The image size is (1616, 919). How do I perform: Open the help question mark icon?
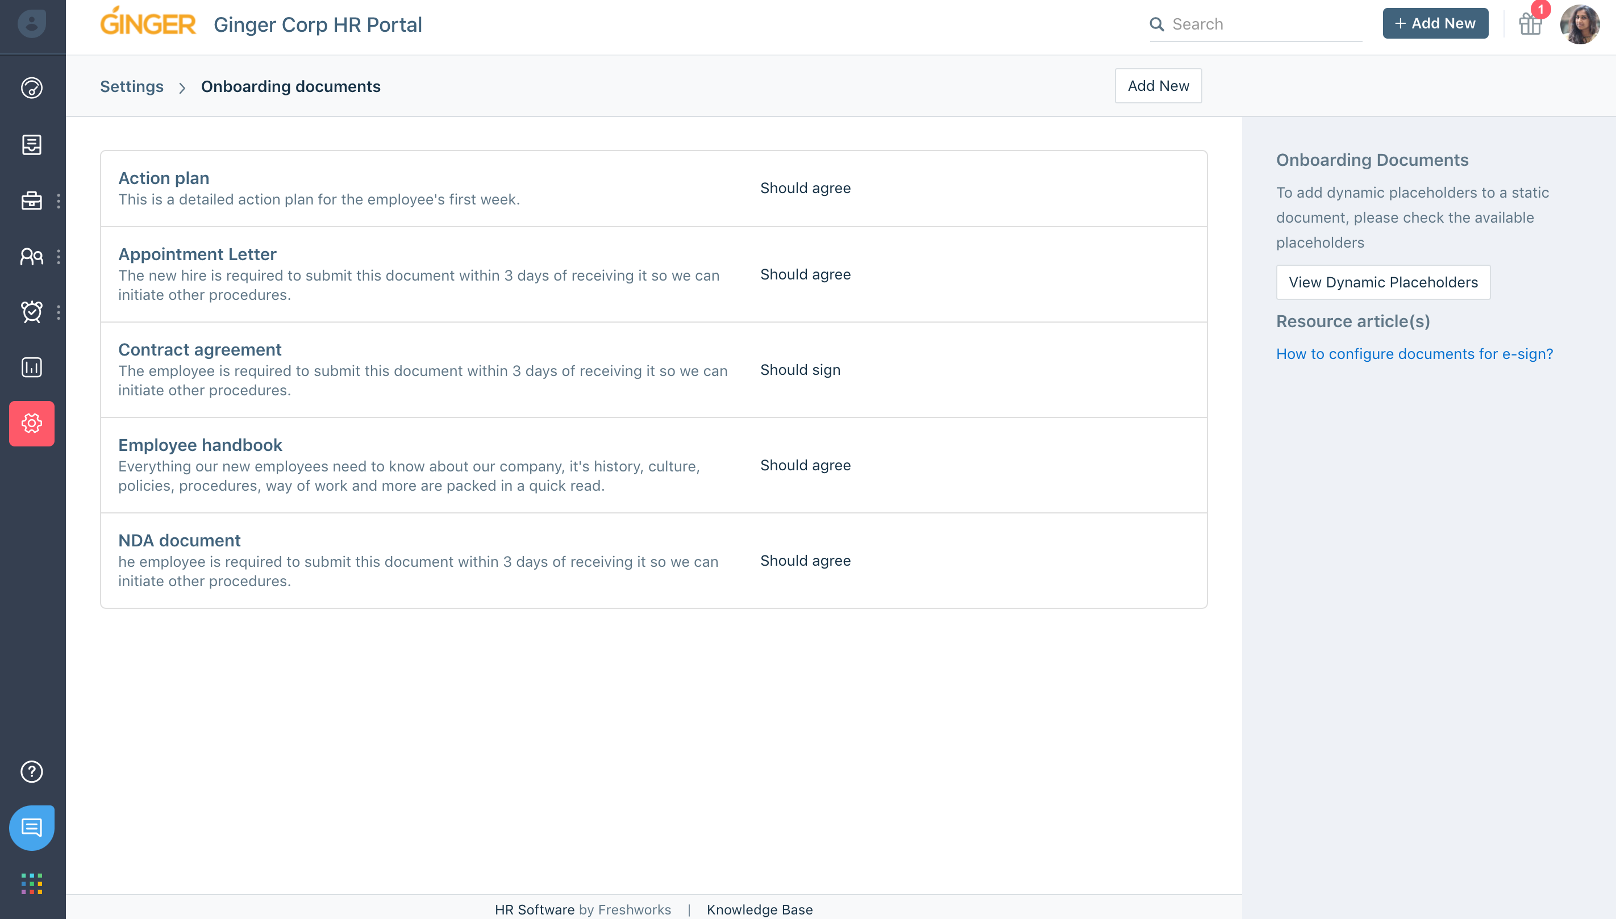[x=32, y=771]
